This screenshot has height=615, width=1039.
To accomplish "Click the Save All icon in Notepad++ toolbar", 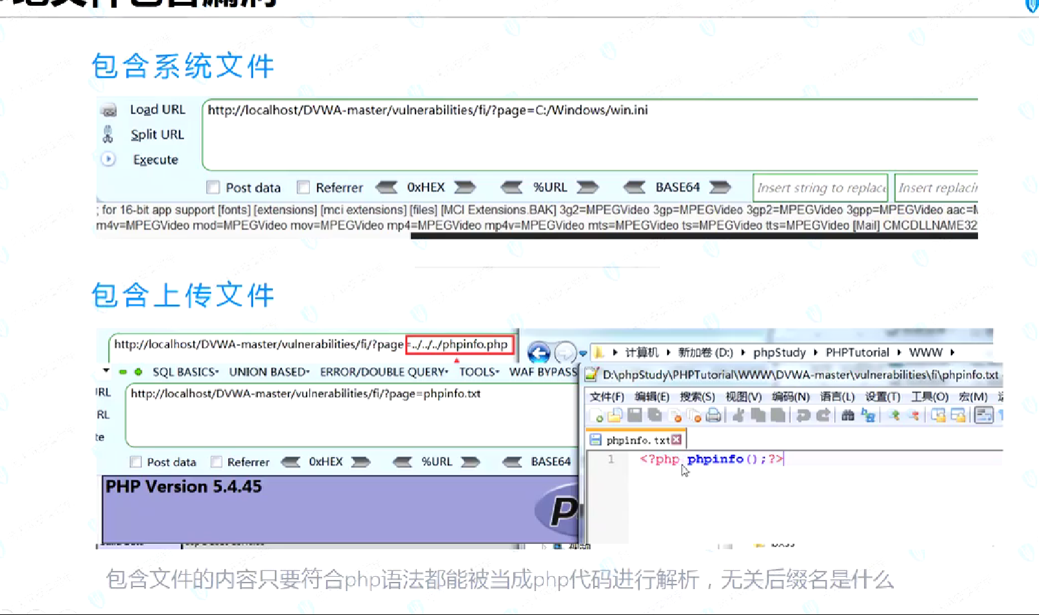I will (x=655, y=415).
